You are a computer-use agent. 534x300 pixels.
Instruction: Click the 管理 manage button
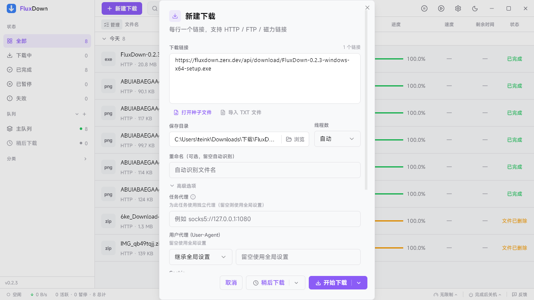point(112,24)
